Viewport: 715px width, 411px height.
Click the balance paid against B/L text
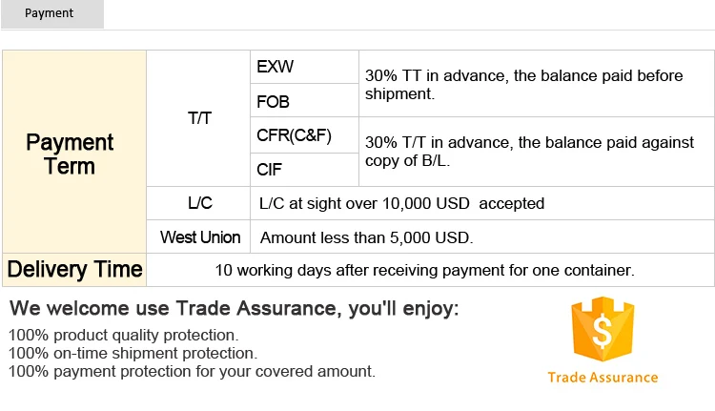529,152
